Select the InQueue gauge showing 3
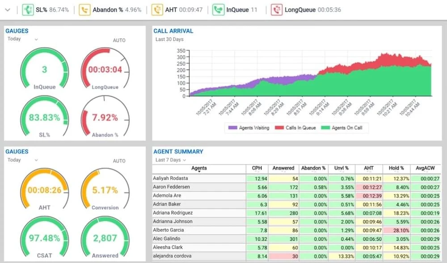The image size is (447, 263). click(x=44, y=69)
